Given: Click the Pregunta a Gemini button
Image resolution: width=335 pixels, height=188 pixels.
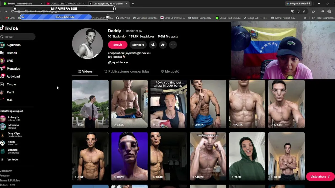Looking at the screenshot, I should (298, 4).
